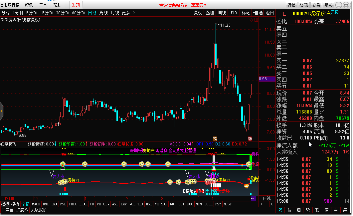Open the 资讯 menu in the menu bar
This screenshot has height=216, width=353.
coord(29,5)
